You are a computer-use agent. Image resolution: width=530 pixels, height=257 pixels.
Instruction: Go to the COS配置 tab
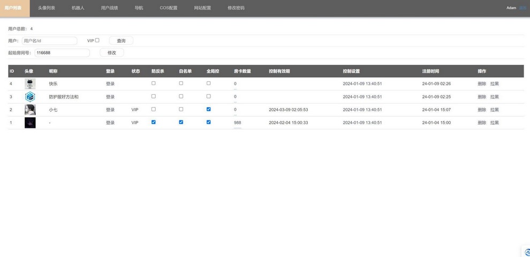pyautogui.click(x=169, y=8)
